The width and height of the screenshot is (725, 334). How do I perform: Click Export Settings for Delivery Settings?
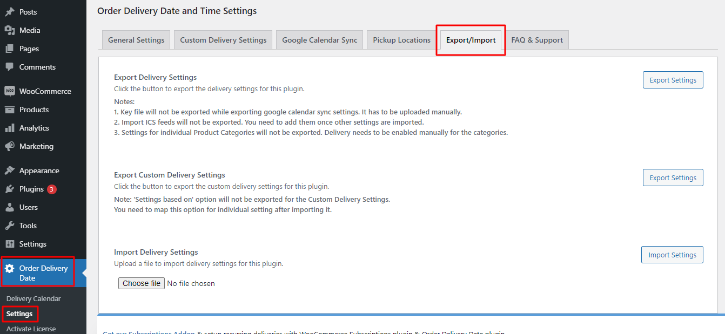tap(673, 79)
